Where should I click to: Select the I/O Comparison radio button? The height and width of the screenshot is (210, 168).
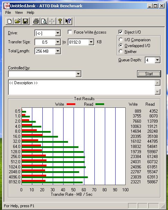[x=121, y=40]
